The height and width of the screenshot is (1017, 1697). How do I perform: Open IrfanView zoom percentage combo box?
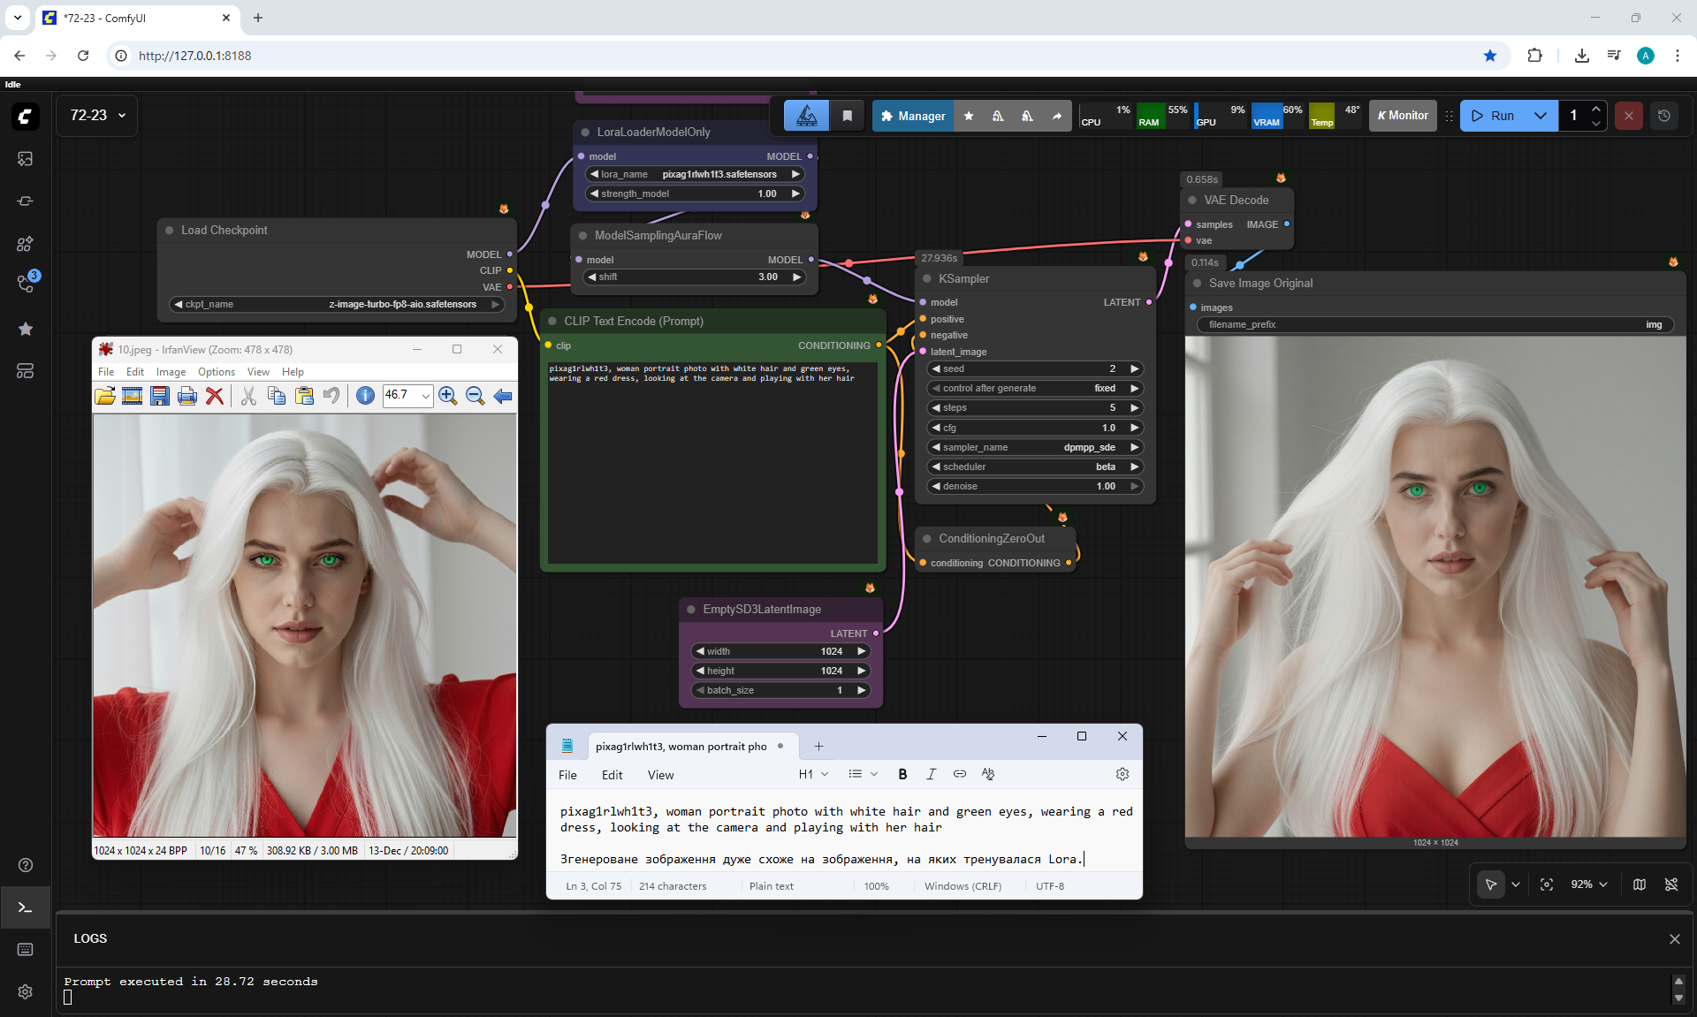425,396
